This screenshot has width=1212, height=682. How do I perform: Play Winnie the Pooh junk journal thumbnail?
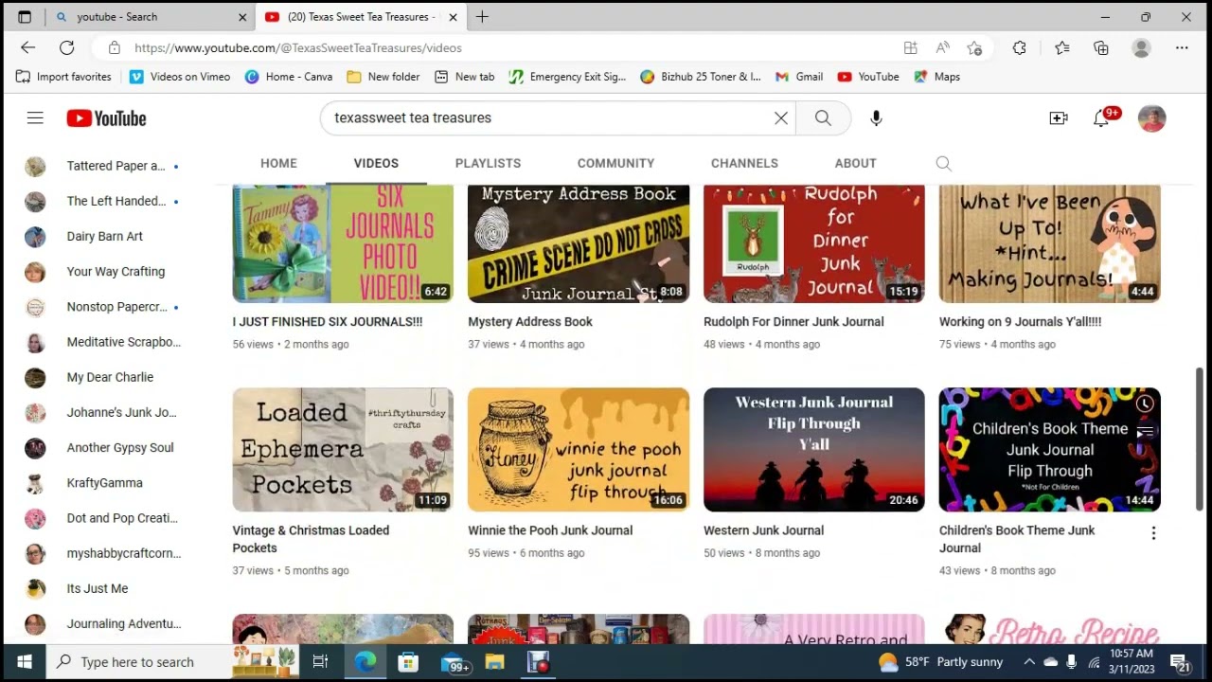tap(579, 450)
